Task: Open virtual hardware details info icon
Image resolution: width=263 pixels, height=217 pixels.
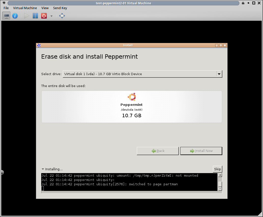Action: pos(15,16)
